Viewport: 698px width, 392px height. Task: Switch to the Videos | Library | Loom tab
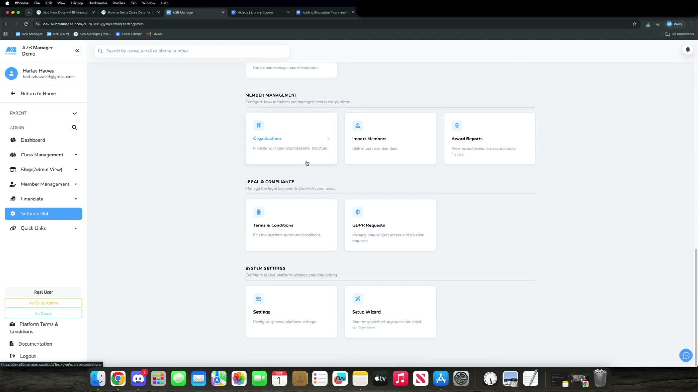[x=260, y=12]
